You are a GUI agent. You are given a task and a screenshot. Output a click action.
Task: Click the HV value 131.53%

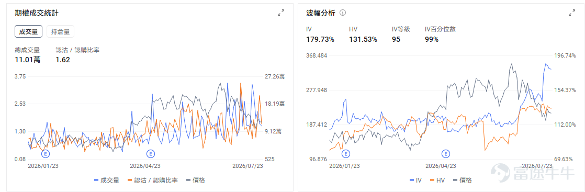(x=363, y=39)
